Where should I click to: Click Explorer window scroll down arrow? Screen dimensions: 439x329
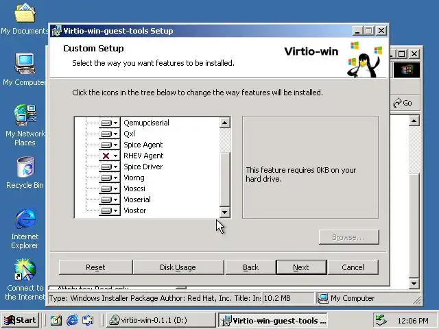(x=414, y=283)
